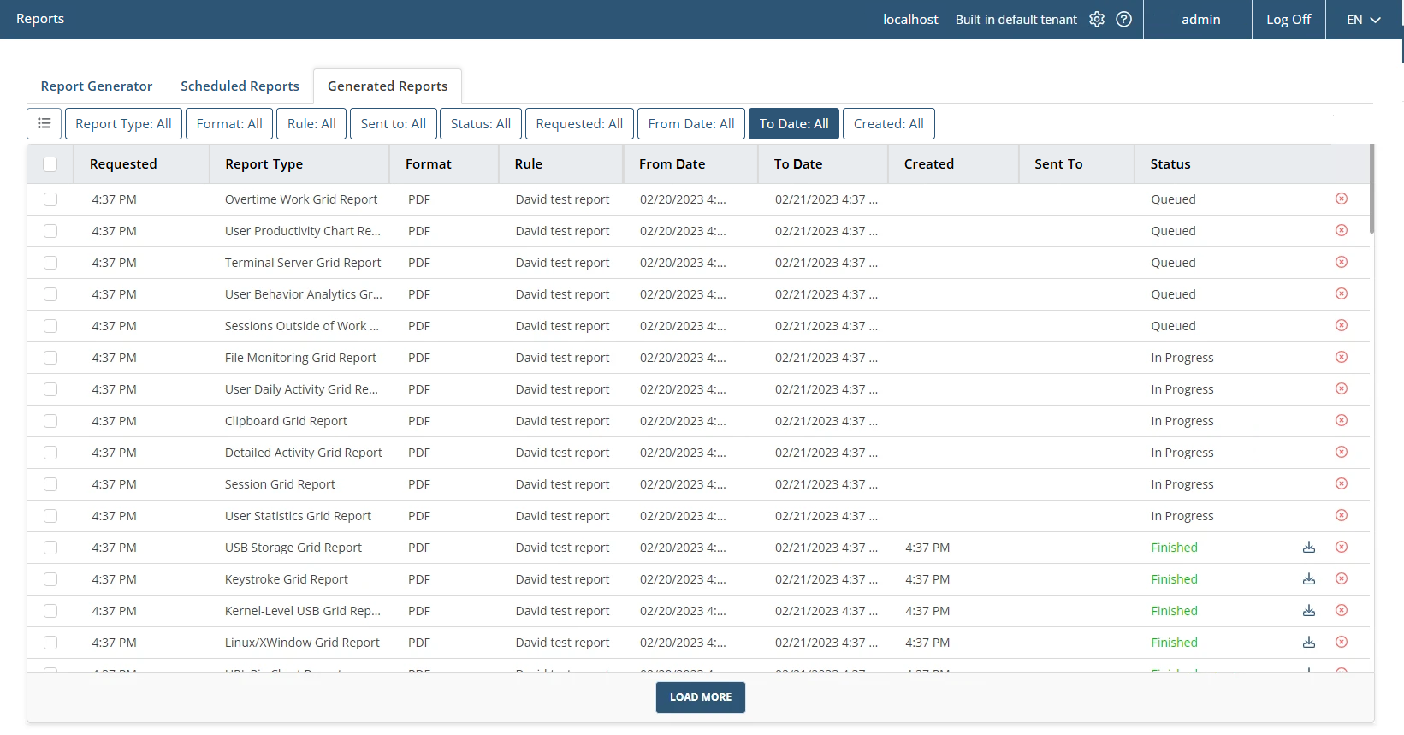Image resolution: width=1404 pixels, height=735 pixels.
Task: Delete the Clipboard Grid Report row
Action: (1342, 420)
